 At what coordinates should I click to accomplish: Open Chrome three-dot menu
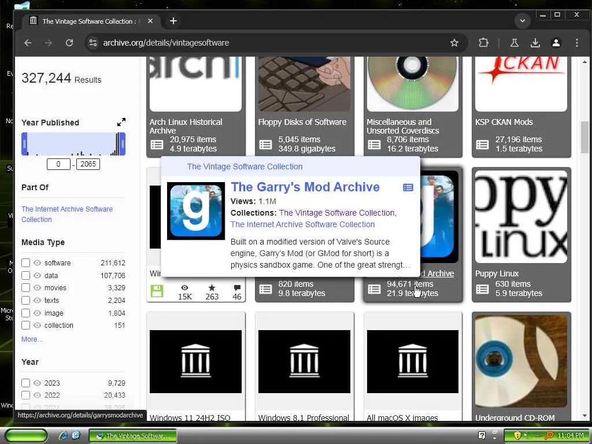pos(576,43)
